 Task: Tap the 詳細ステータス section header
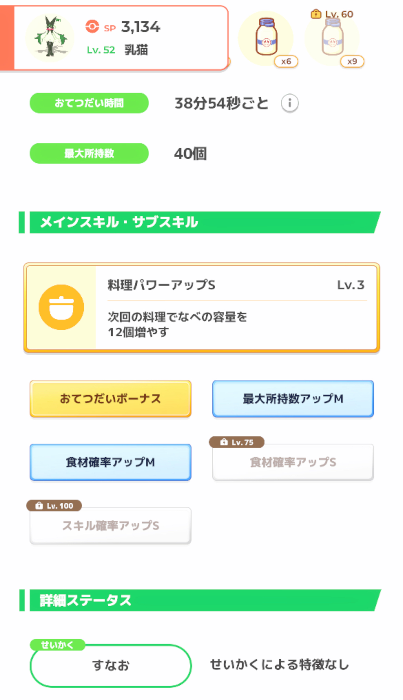pos(200,600)
